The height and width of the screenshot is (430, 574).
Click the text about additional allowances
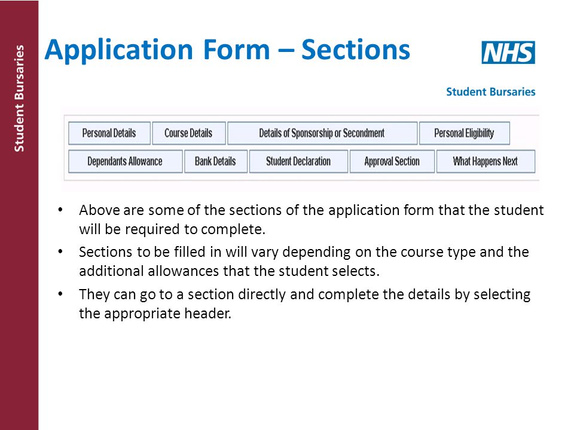pos(304,262)
